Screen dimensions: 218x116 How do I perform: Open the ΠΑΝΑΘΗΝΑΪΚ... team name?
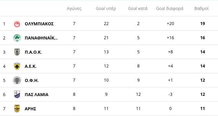41,38
